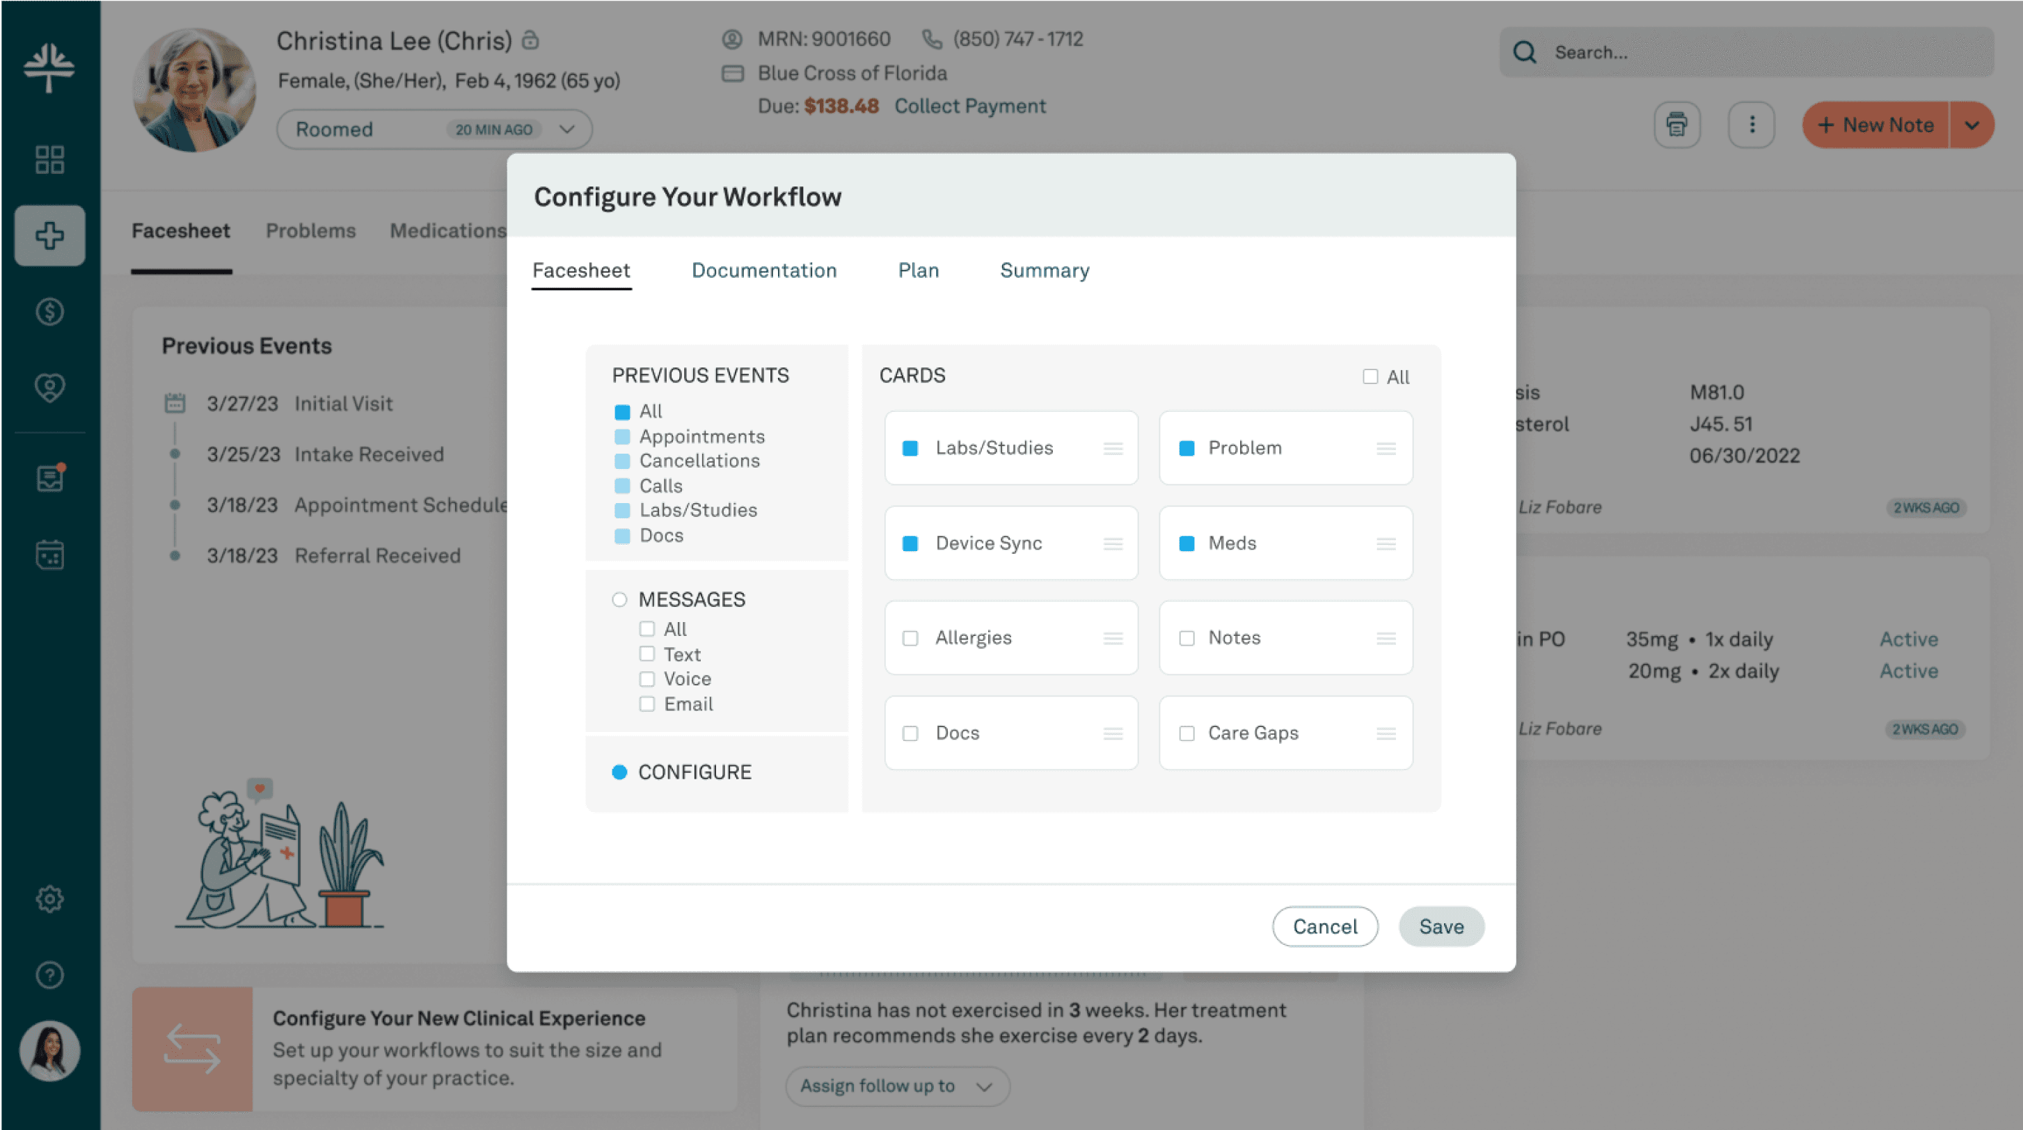This screenshot has width=2023, height=1130.
Task: Toggle Calls checkbox under Previous Events
Action: click(622, 486)
